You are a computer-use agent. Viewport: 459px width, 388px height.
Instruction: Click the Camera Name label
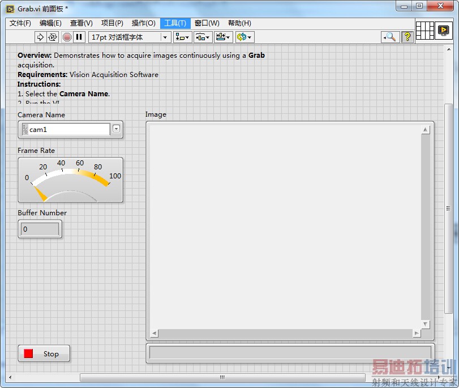[x=41, y=115]
